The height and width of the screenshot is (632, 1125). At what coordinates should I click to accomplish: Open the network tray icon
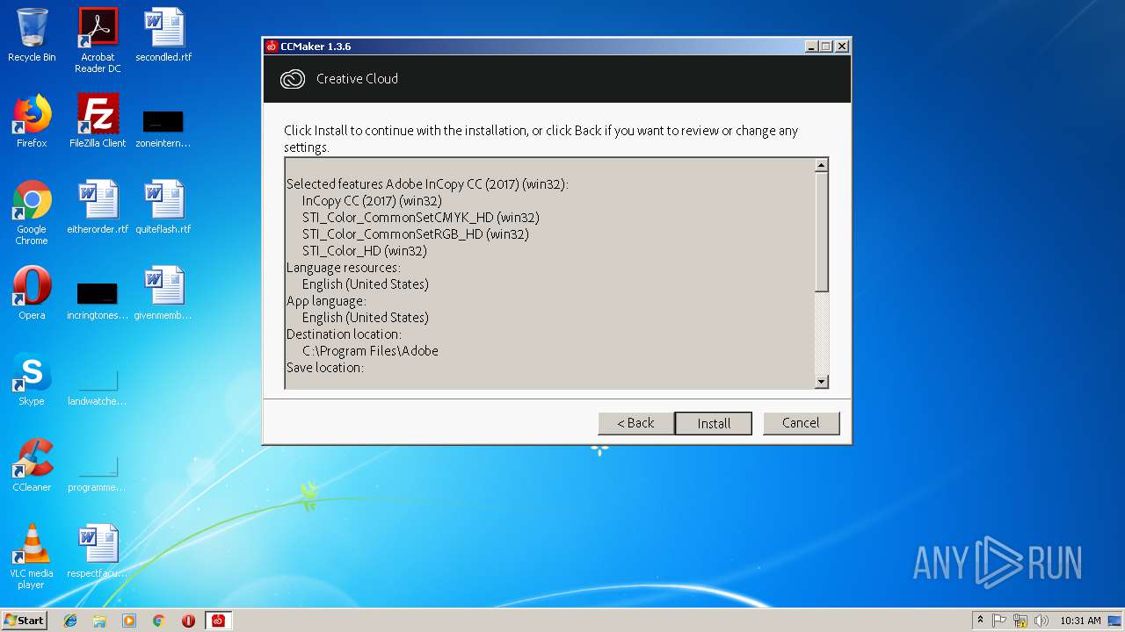pyautogui.click(x=1020, y=621)
